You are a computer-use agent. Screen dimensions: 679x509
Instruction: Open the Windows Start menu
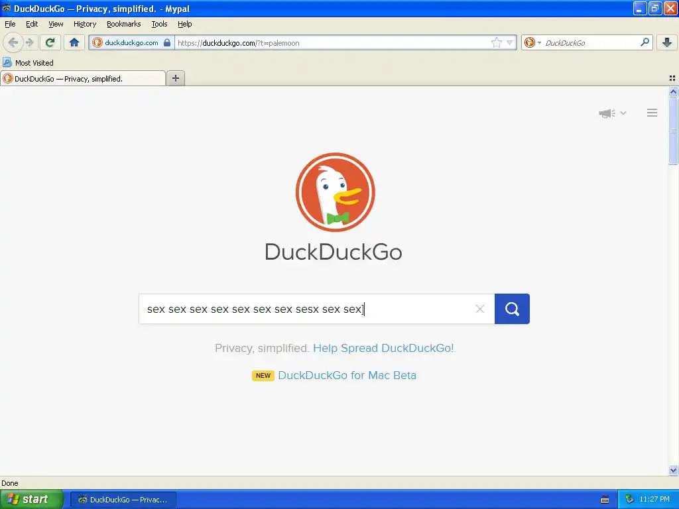tap(31, 499)
